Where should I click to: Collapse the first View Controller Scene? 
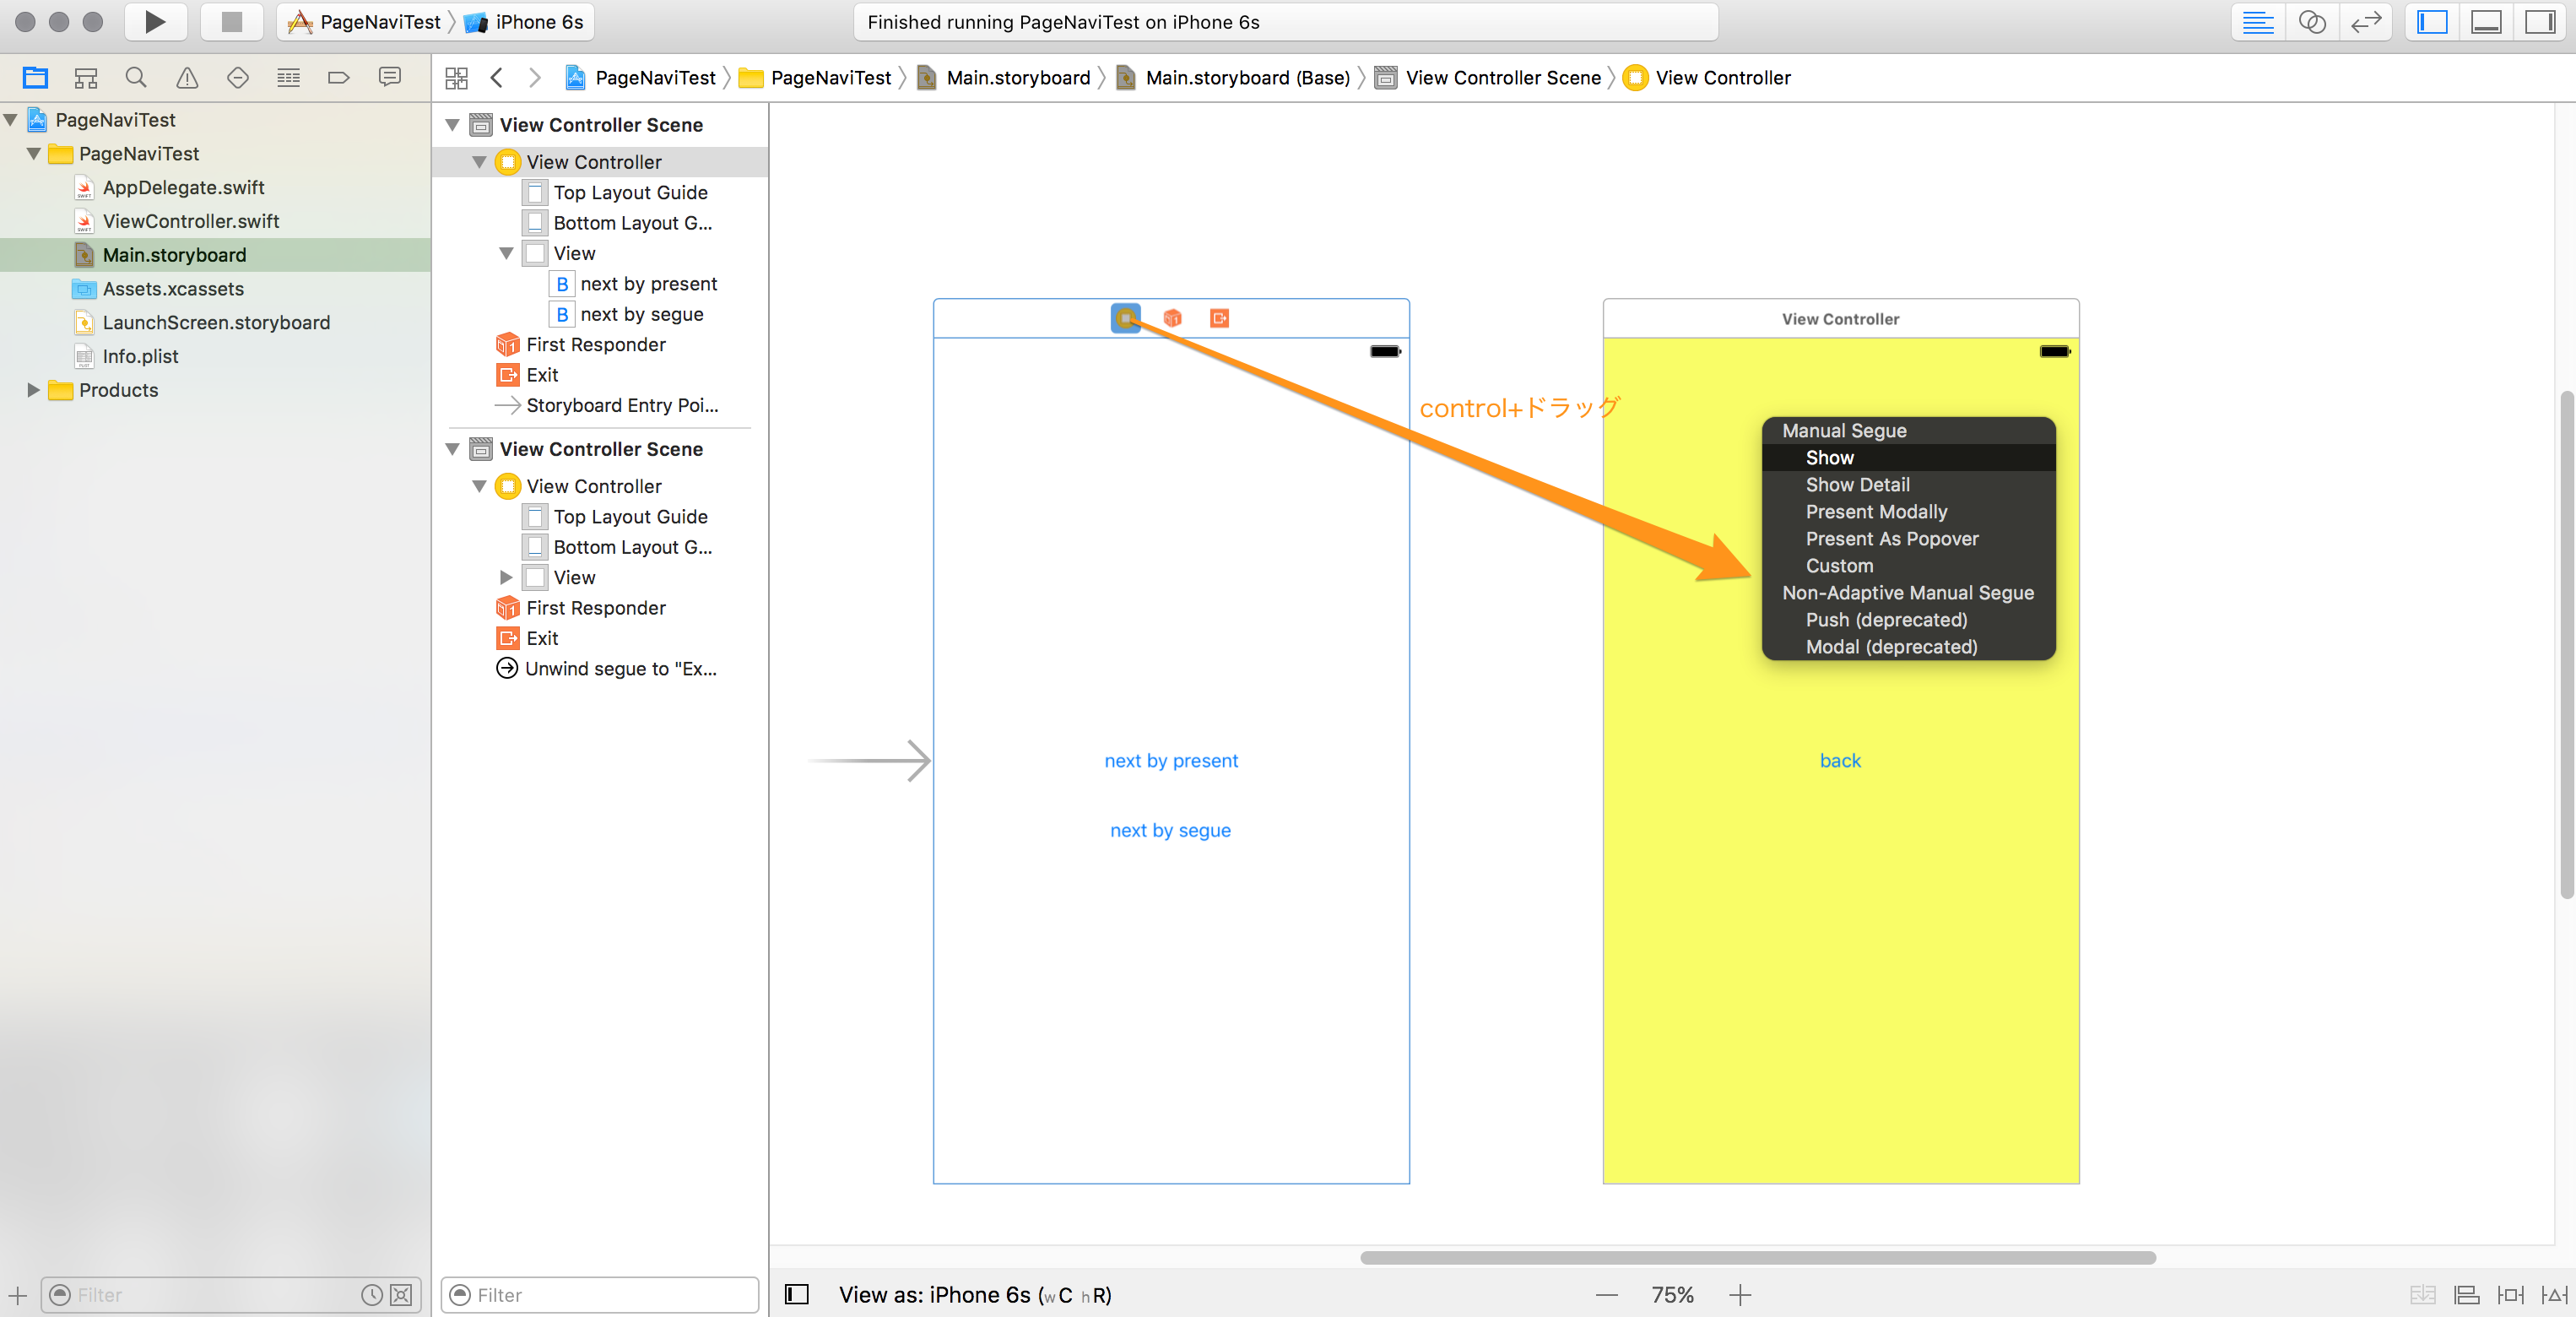(452, 125)
